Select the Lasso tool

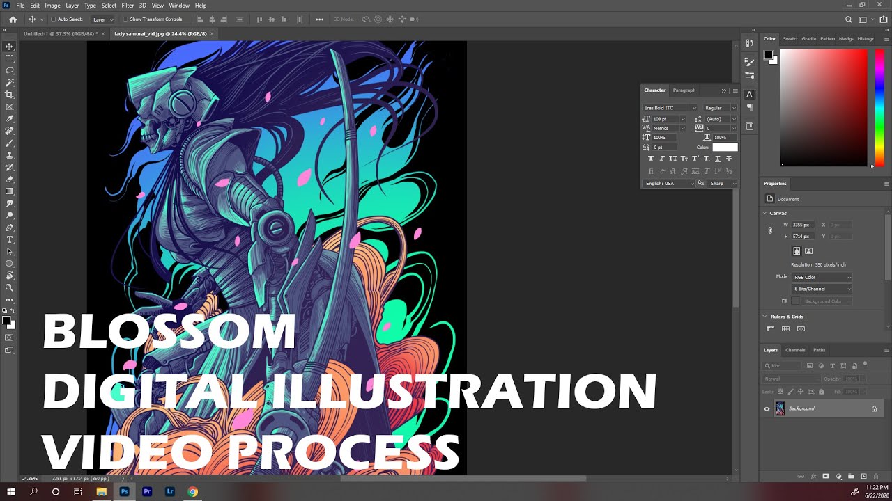[x=9, y=71]
